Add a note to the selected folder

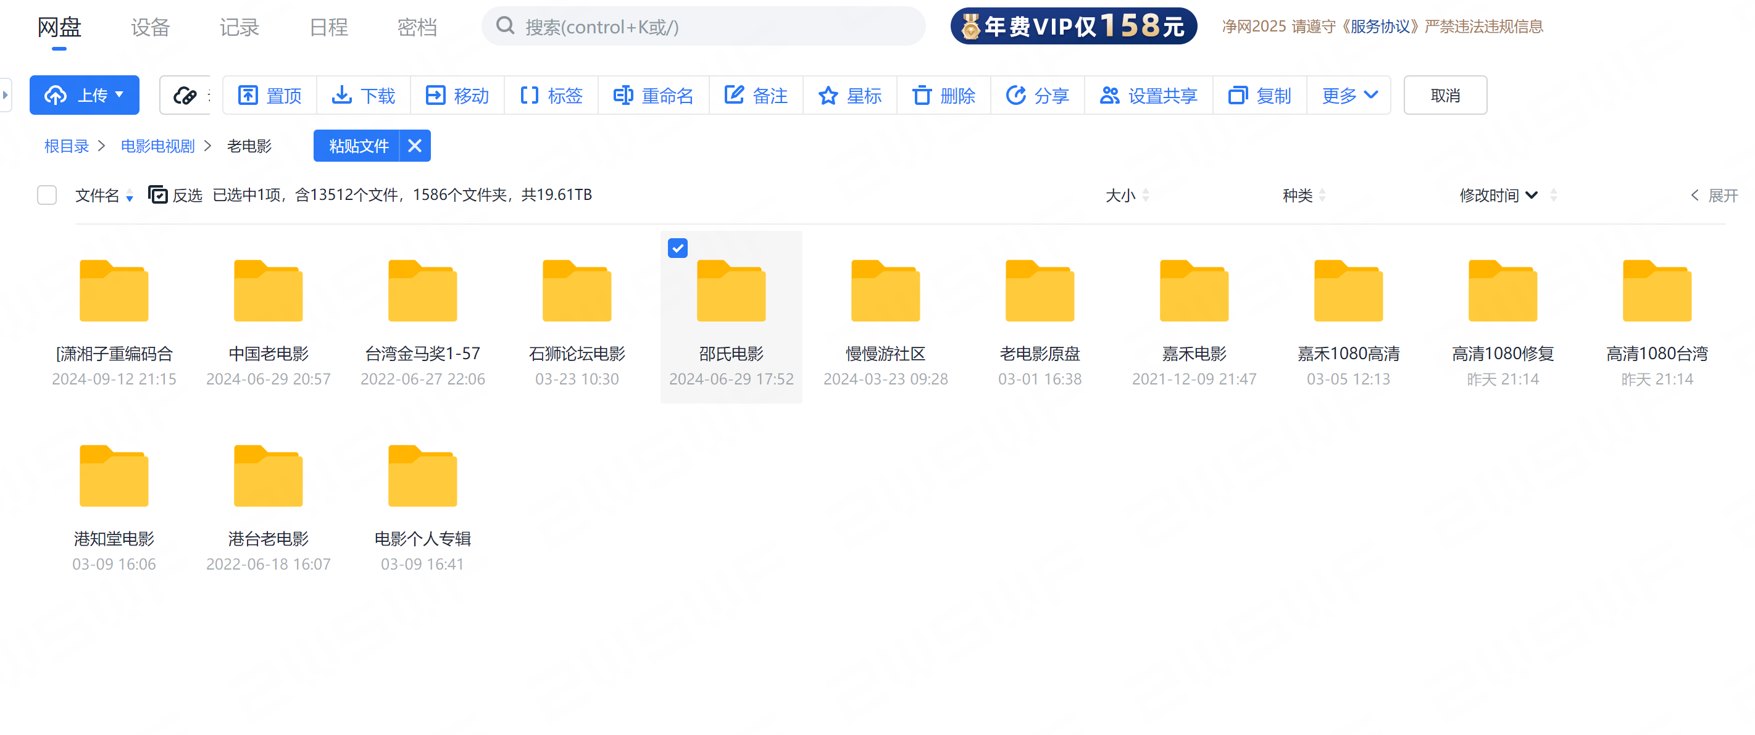pyautogui.click(x=756, y=94)
